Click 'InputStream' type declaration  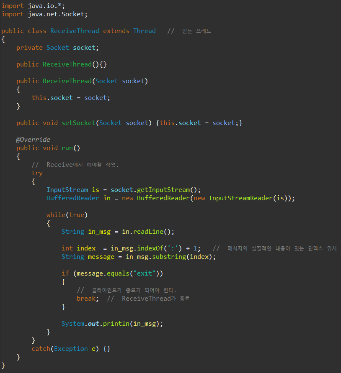(67, 190)
